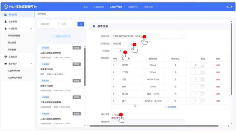
Task: Click the 实验名称 search input field
Action: 49,24
